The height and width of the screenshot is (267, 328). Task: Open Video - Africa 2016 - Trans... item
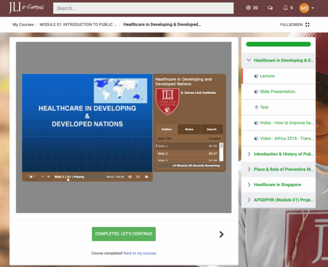point(287,138)
